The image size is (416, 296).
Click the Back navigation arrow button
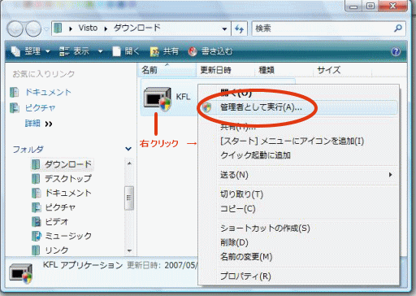click(x=15, y=28)
